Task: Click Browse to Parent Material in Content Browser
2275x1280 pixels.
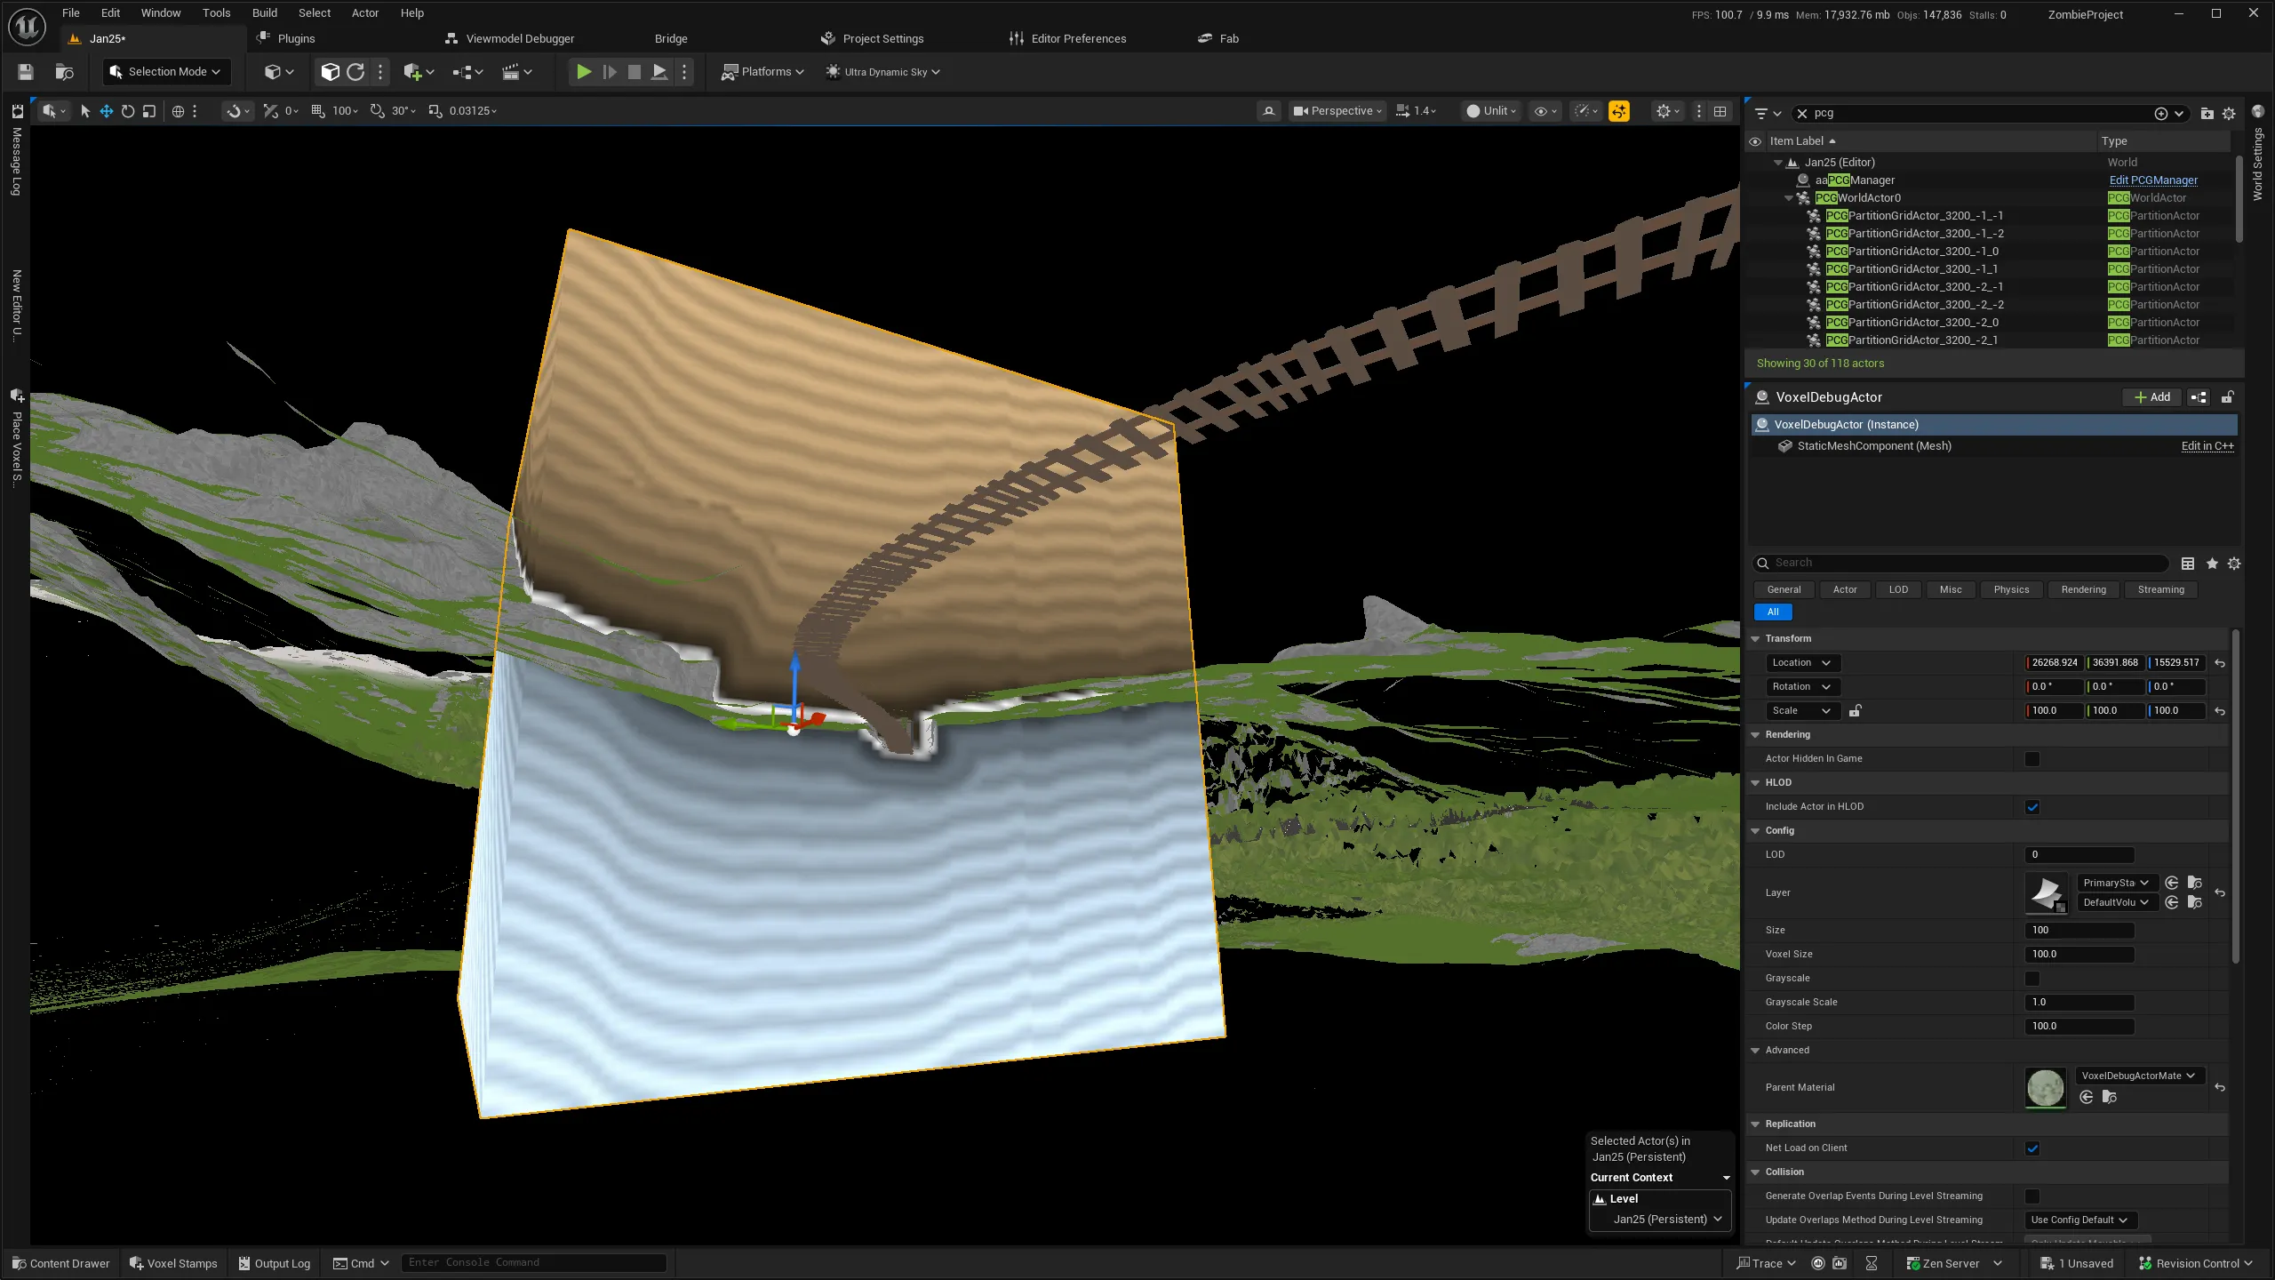Action: click(2109, 1097)
